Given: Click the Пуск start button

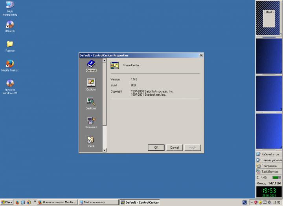Looking at the screenshot, I should click(x=7, y=202).
